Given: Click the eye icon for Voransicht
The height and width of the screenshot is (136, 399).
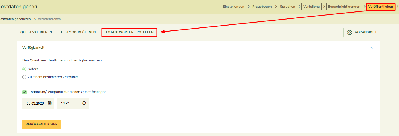Looking at the screenshot, I should click(x=349, y=32).
